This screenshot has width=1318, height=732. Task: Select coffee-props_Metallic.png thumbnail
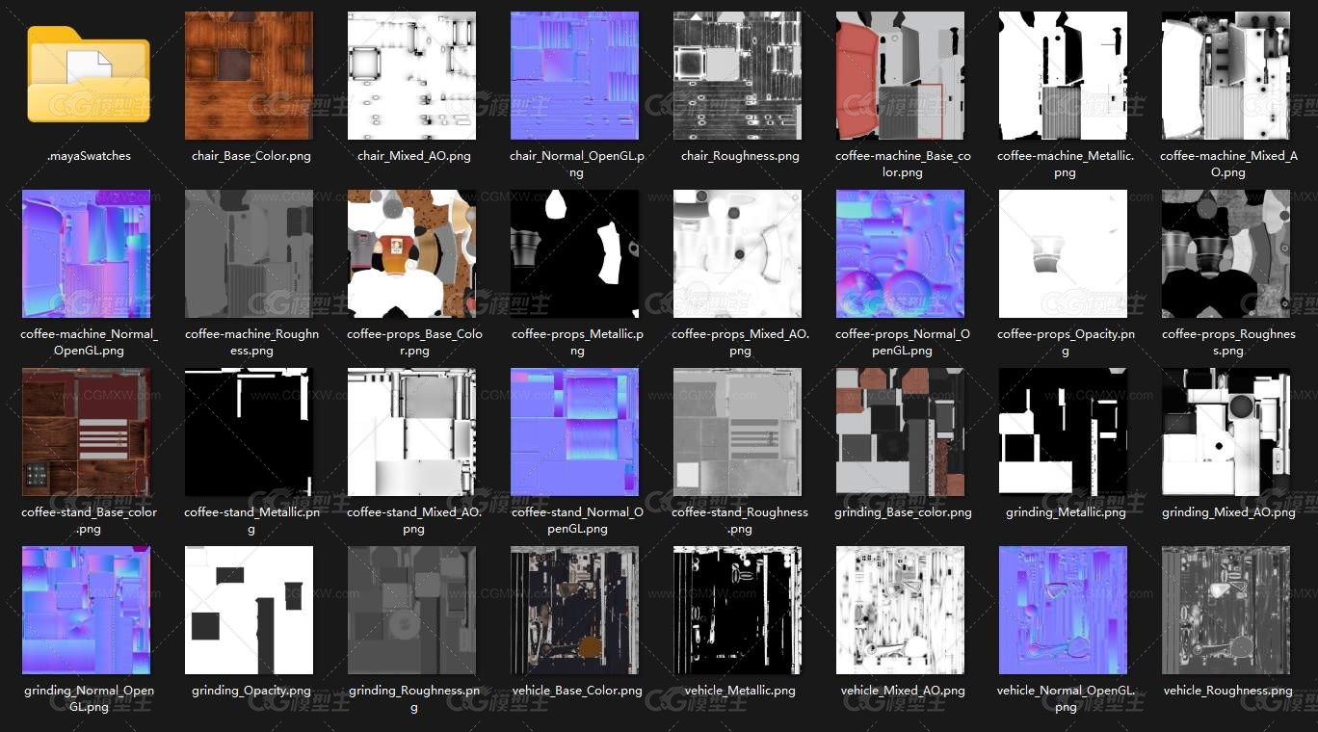575,254
